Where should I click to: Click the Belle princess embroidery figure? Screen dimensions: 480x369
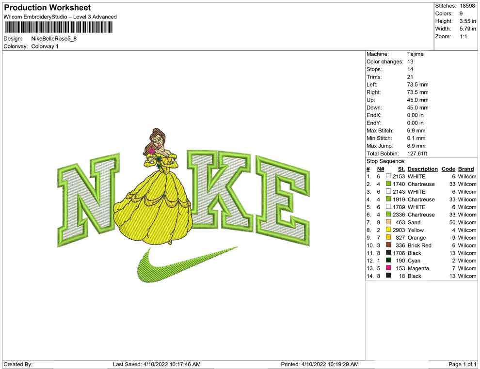[x=153, y=186]
